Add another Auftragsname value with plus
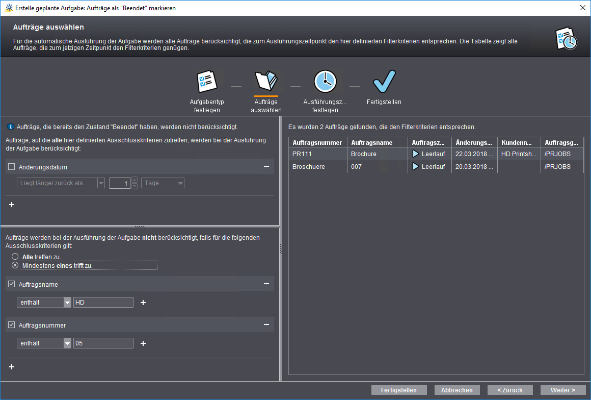 [x=143, y=303]
